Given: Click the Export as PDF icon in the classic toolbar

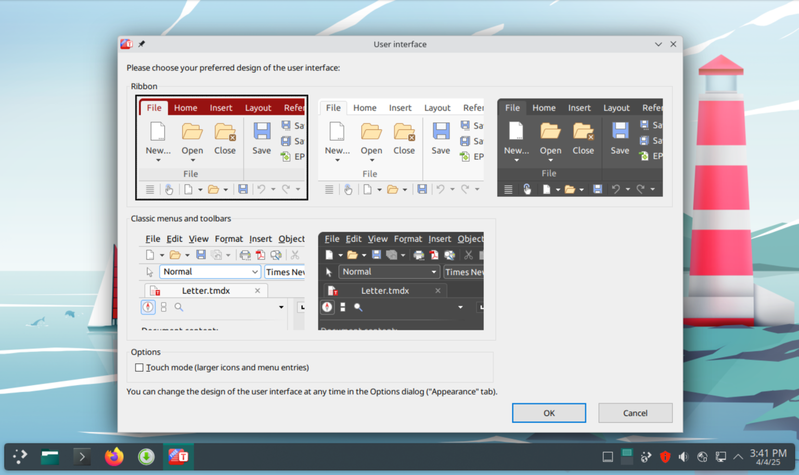Looking at the screenshot, I should [260, 254].
